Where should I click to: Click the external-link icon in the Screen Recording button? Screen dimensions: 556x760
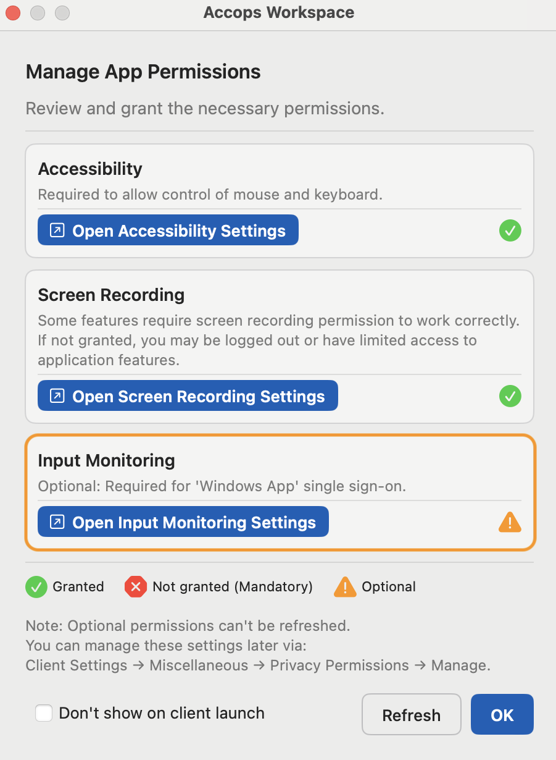tap(57, 396)
